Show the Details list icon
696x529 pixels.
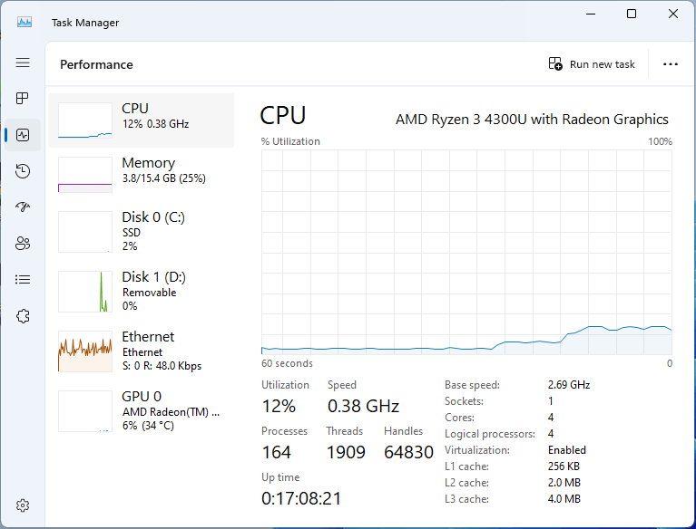pyautogui.click(x=23, y=279)
